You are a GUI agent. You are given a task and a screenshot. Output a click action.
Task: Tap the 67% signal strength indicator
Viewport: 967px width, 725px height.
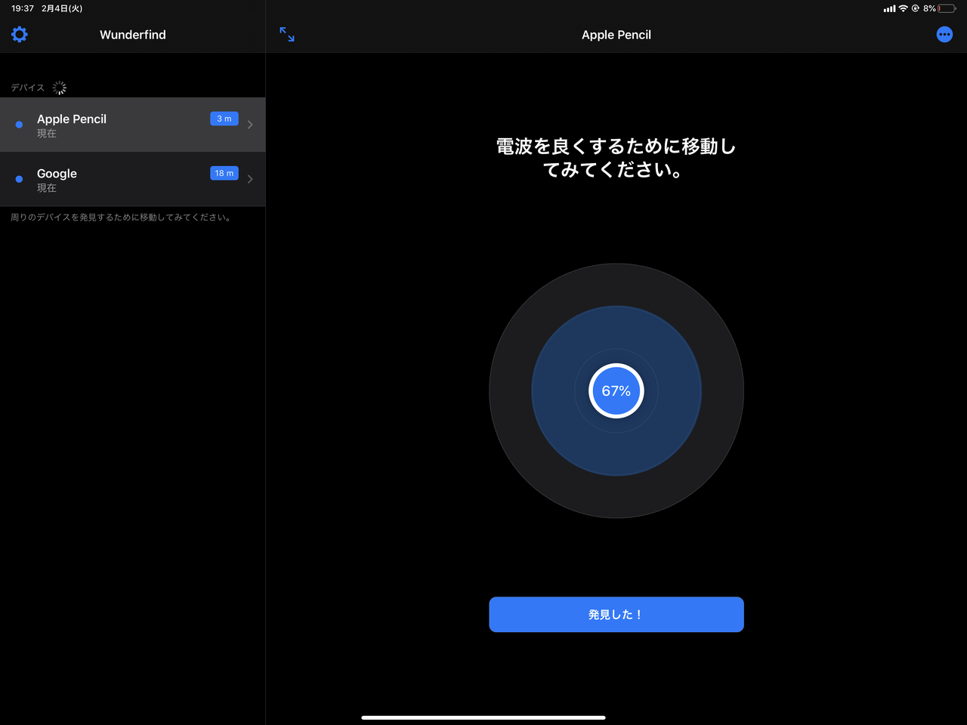click(x=616, y=390)
